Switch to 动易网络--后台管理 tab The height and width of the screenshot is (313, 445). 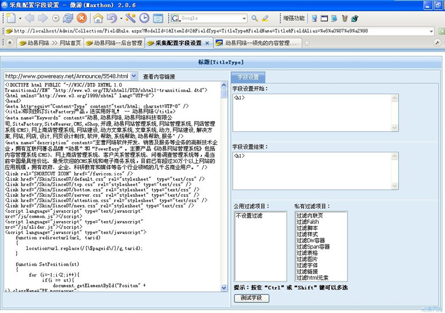(114, 43)
